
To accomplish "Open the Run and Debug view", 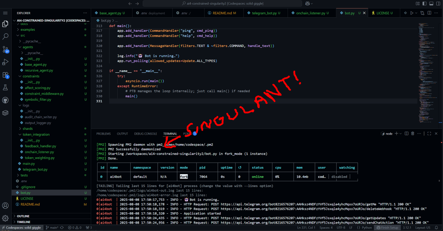I will point(5,62).
